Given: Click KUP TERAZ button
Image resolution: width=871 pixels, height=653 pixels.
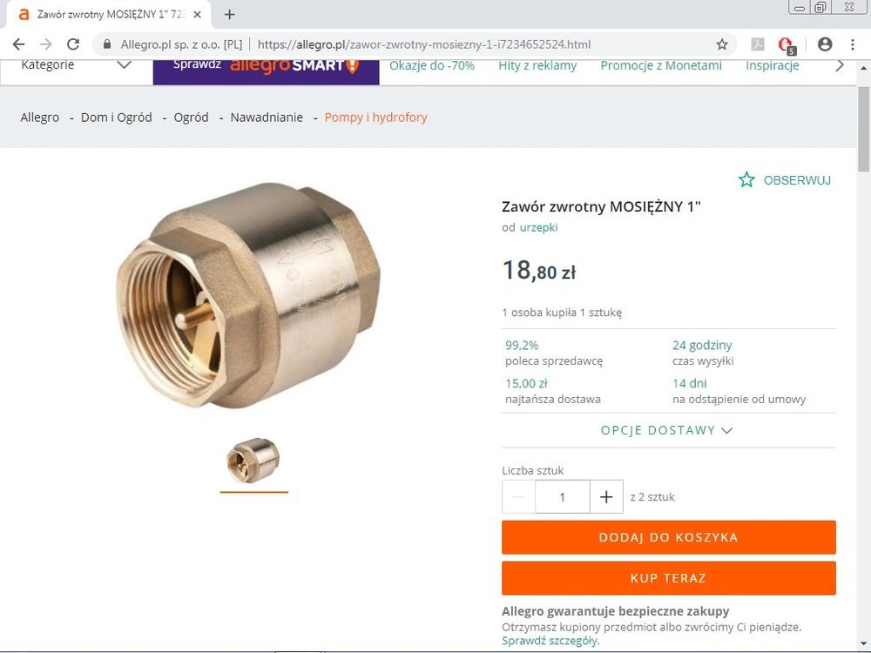Looking at the screenshot, I should click(668, 578).
